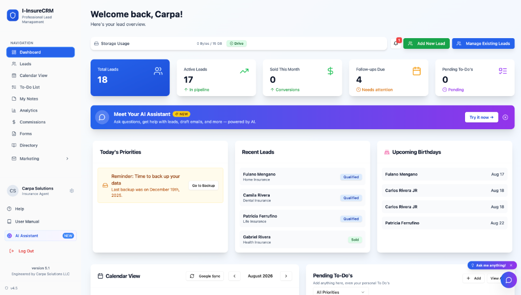Click the checklist icon in Pending To-Do's
Viewport: 521px width, 295px height.
pos(503,71)
